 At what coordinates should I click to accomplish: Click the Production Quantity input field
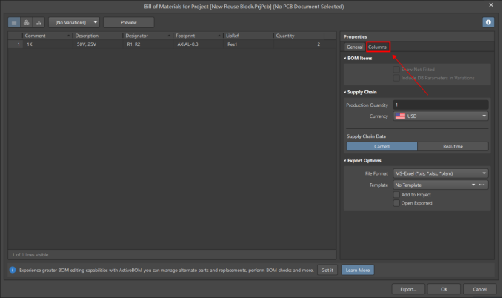(440, 105)
